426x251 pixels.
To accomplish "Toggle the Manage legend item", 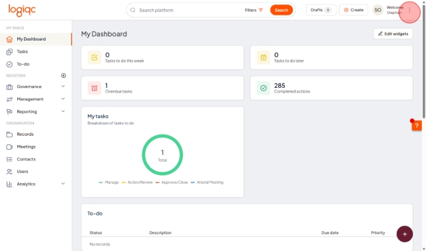I will [x=109, y=182].
